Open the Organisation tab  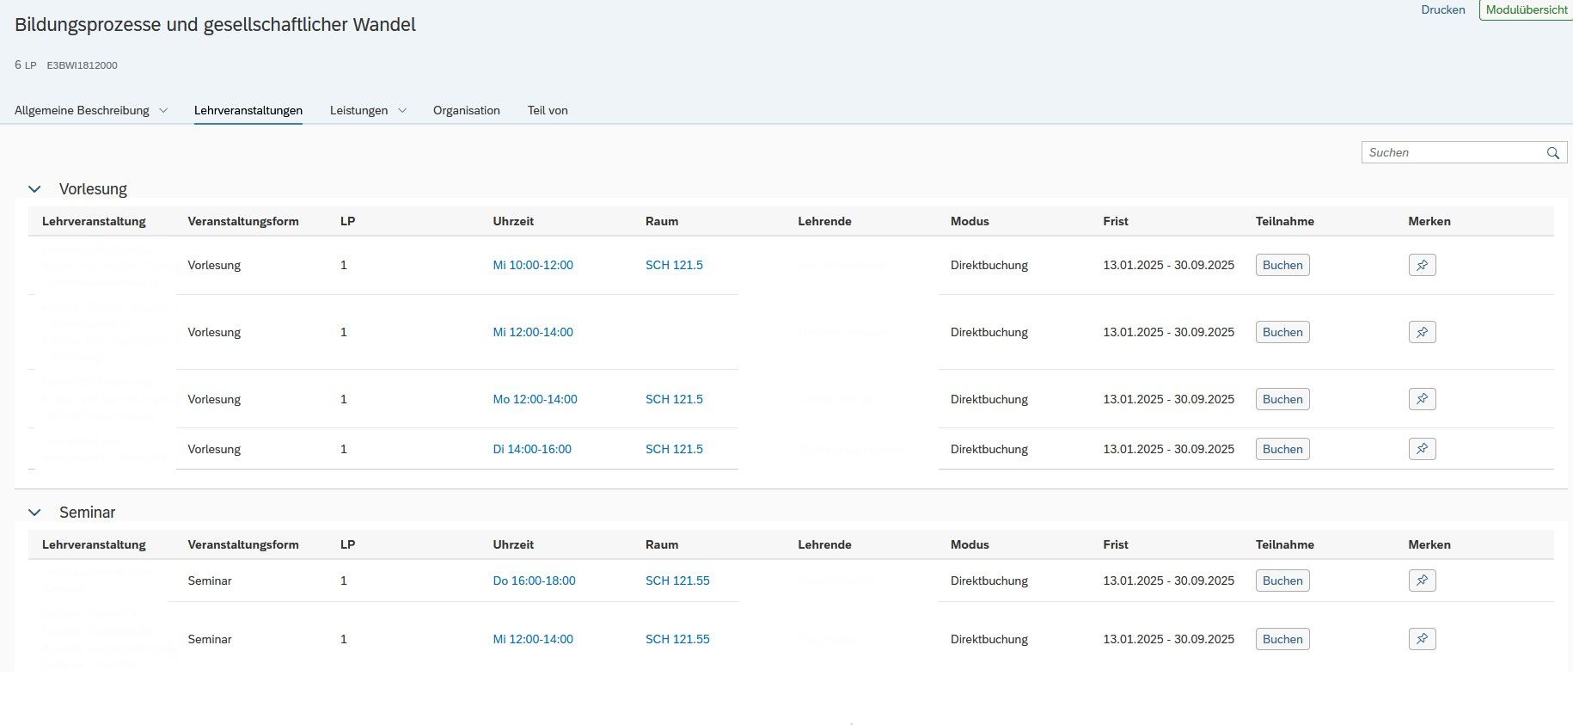click(467, 110)
